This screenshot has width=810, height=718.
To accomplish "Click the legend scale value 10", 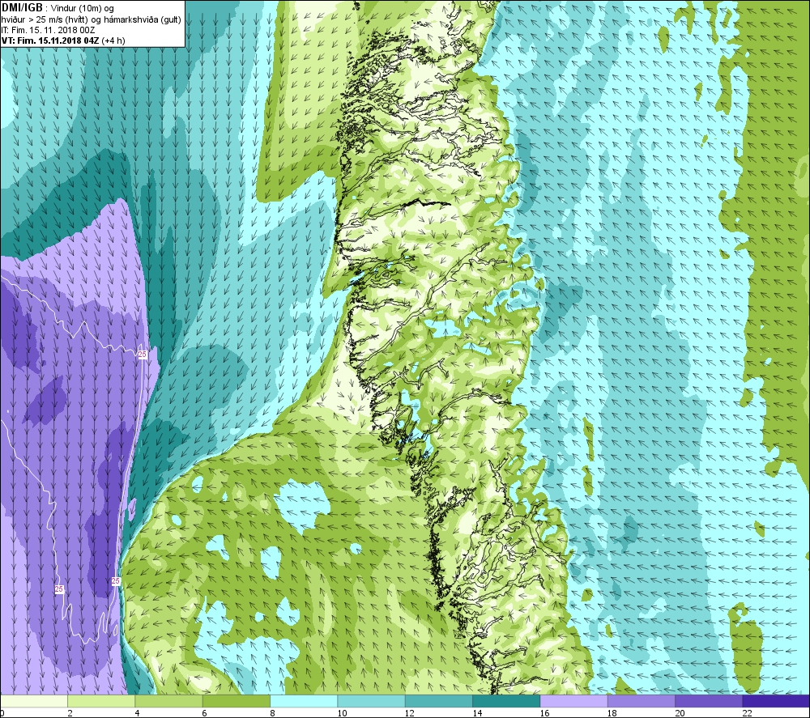I will tap(342, 713).
